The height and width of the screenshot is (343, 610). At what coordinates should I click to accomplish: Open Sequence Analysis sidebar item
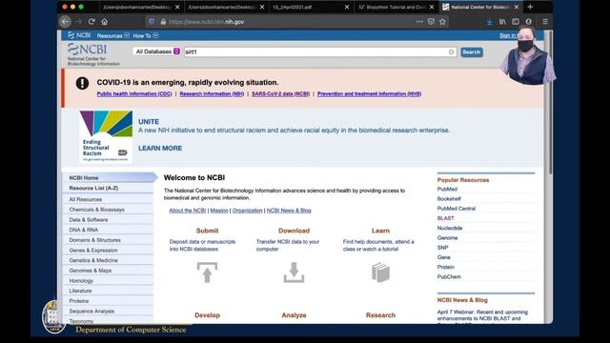91,312
